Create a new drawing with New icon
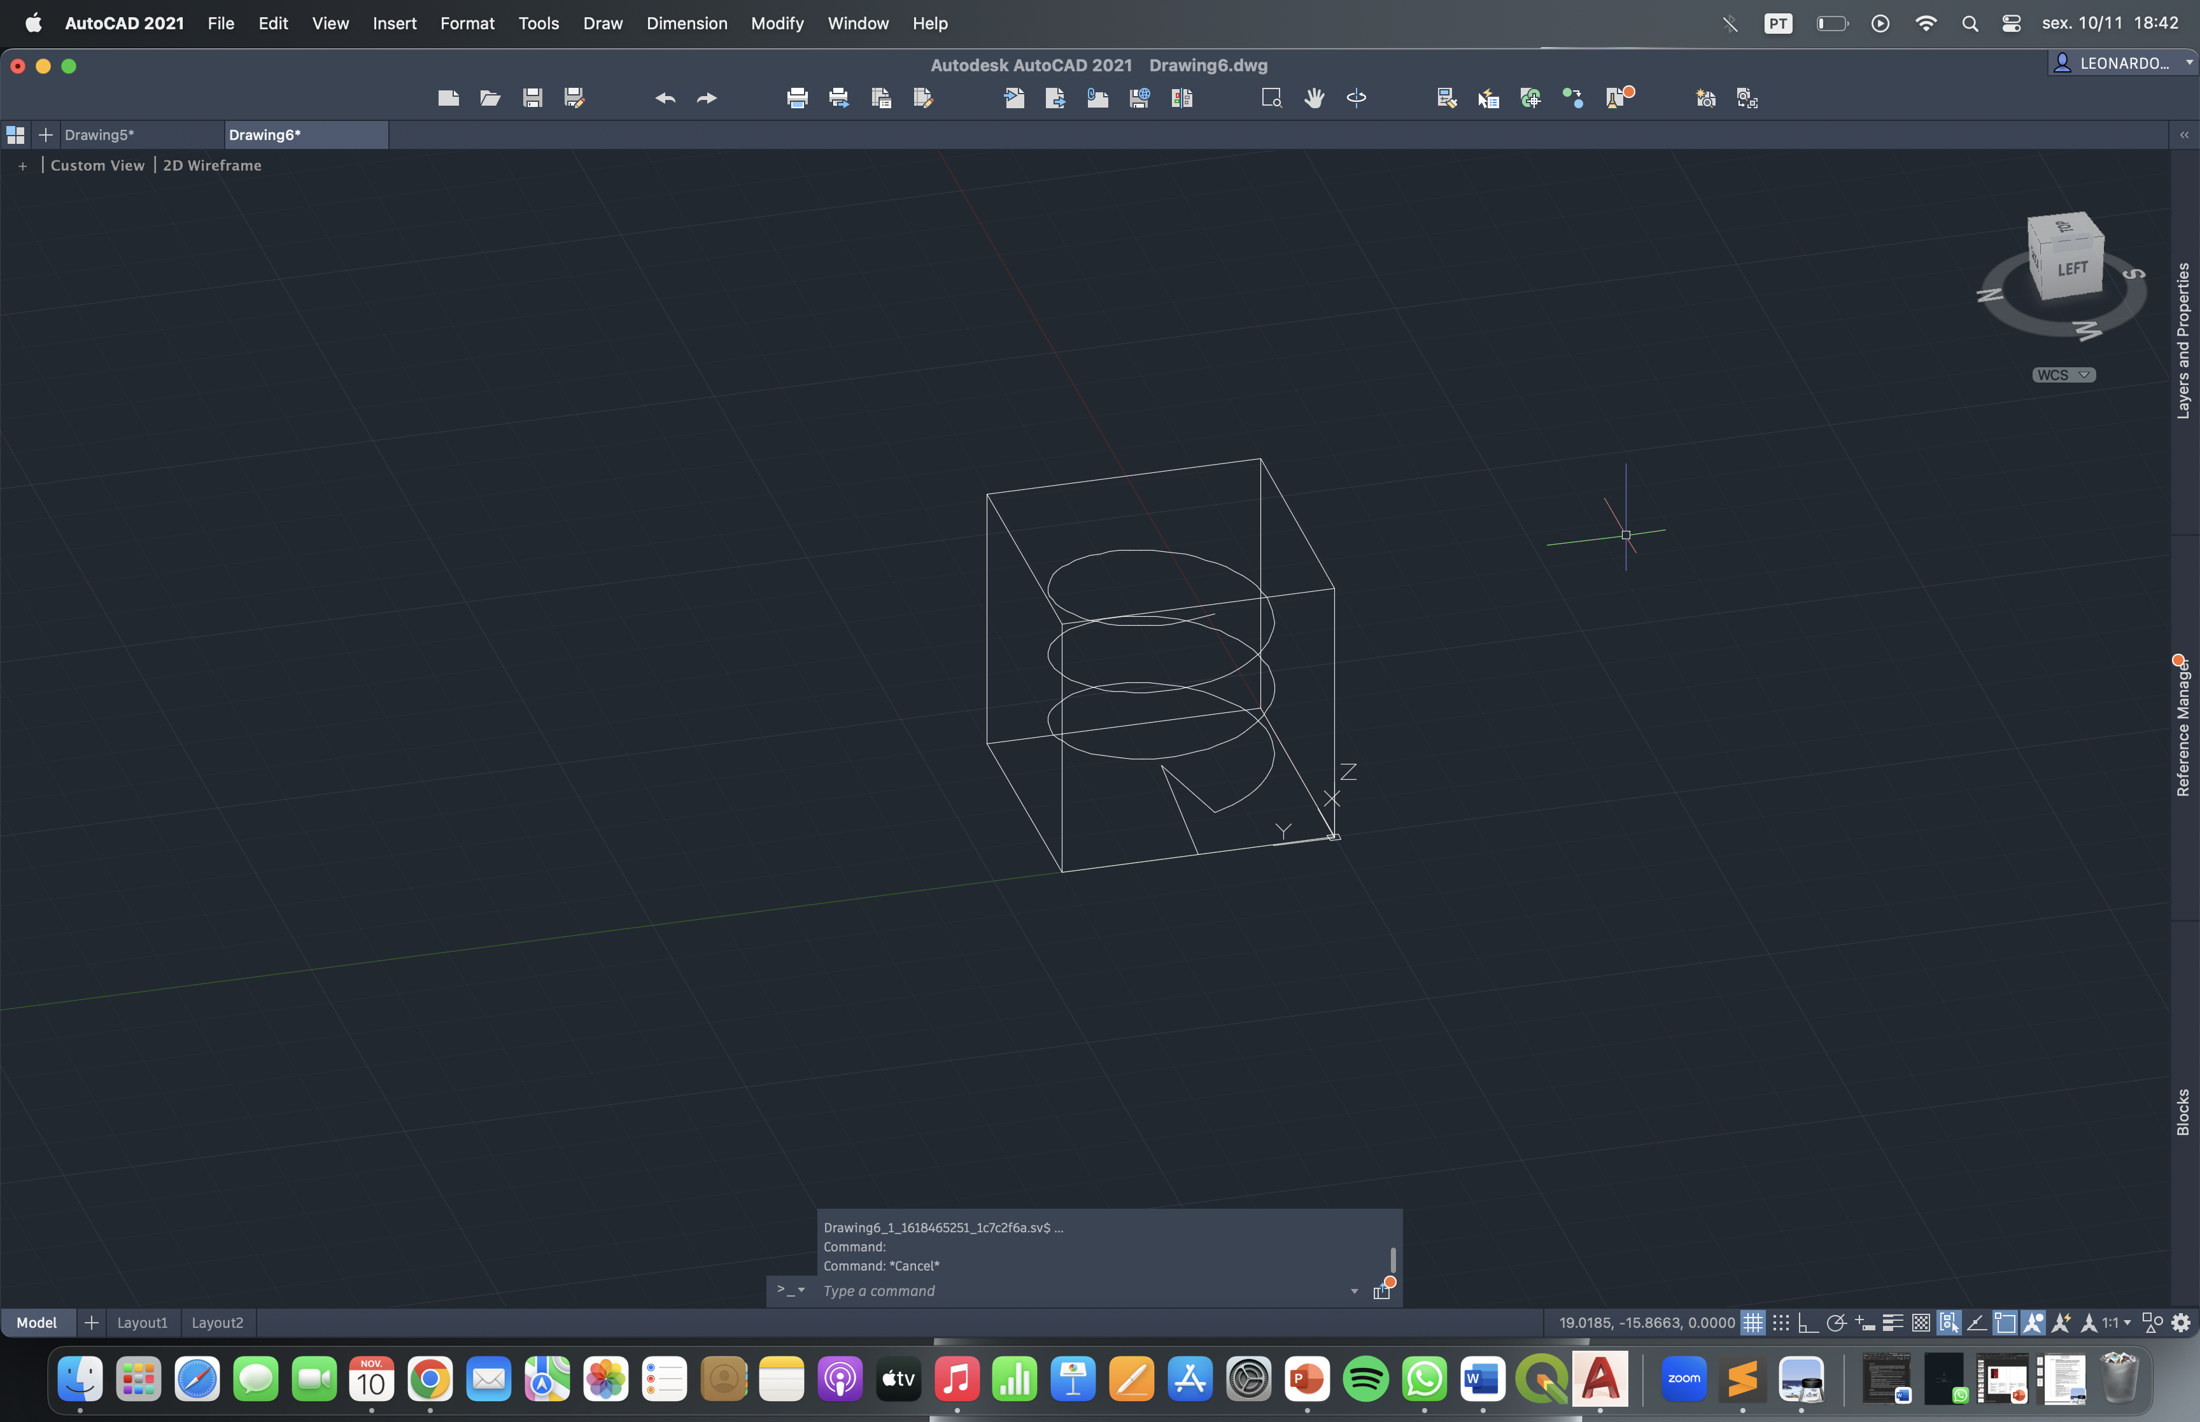 tap(449, 98)
